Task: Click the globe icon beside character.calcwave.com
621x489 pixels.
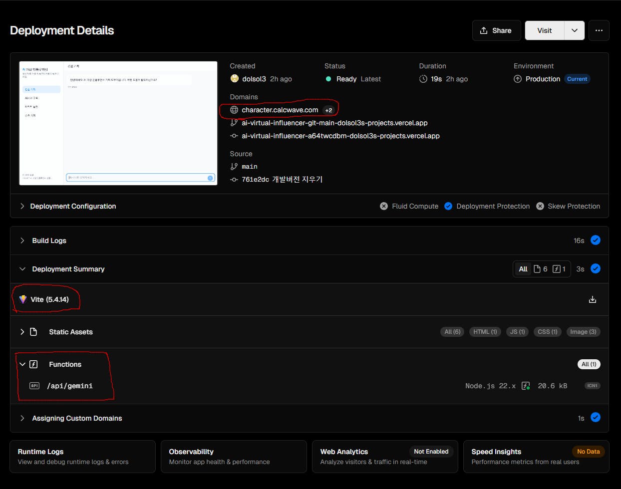Action: click(x=234, y=110)
